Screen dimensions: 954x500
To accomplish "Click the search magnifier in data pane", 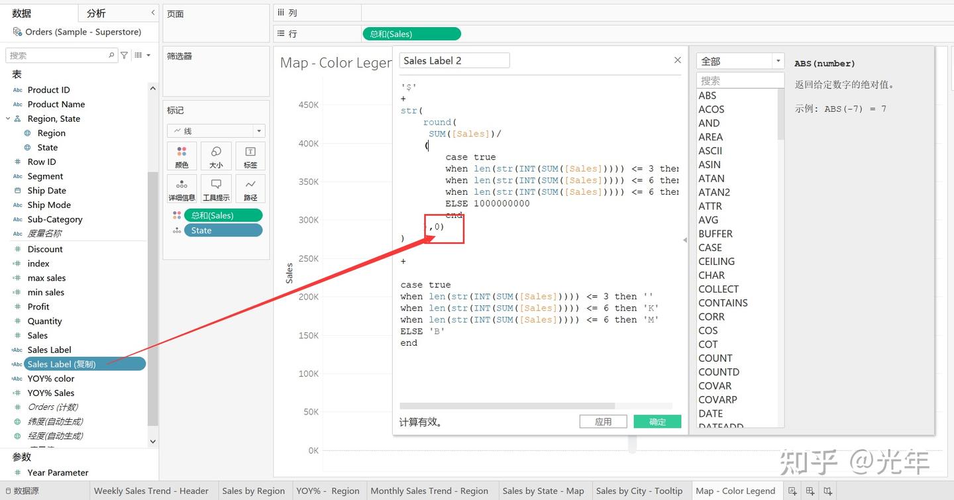I will [x=111, y=56].
